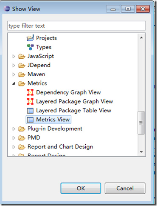Select the Report and Chart Design item
157x206 pixels.
click(60, 147)
